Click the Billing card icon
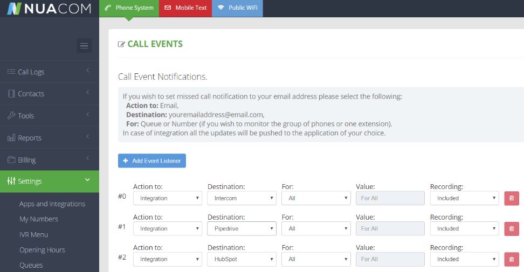524x272 pixels. point(11,160)
